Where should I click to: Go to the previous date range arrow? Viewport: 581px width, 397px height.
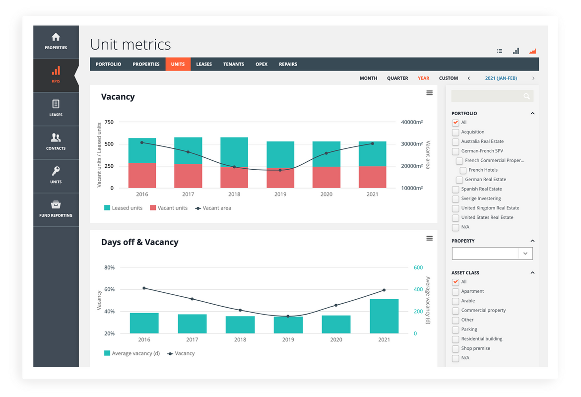click(x=469, y=78)
